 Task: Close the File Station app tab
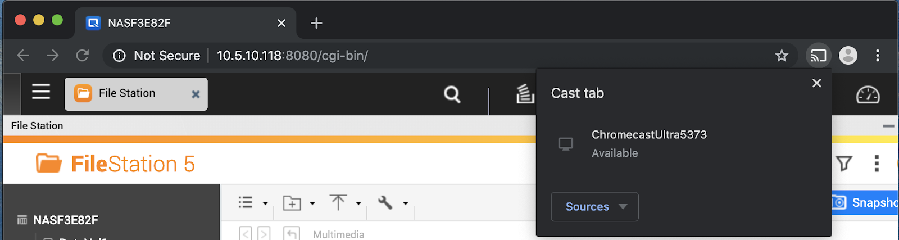[x=196, y=94]
